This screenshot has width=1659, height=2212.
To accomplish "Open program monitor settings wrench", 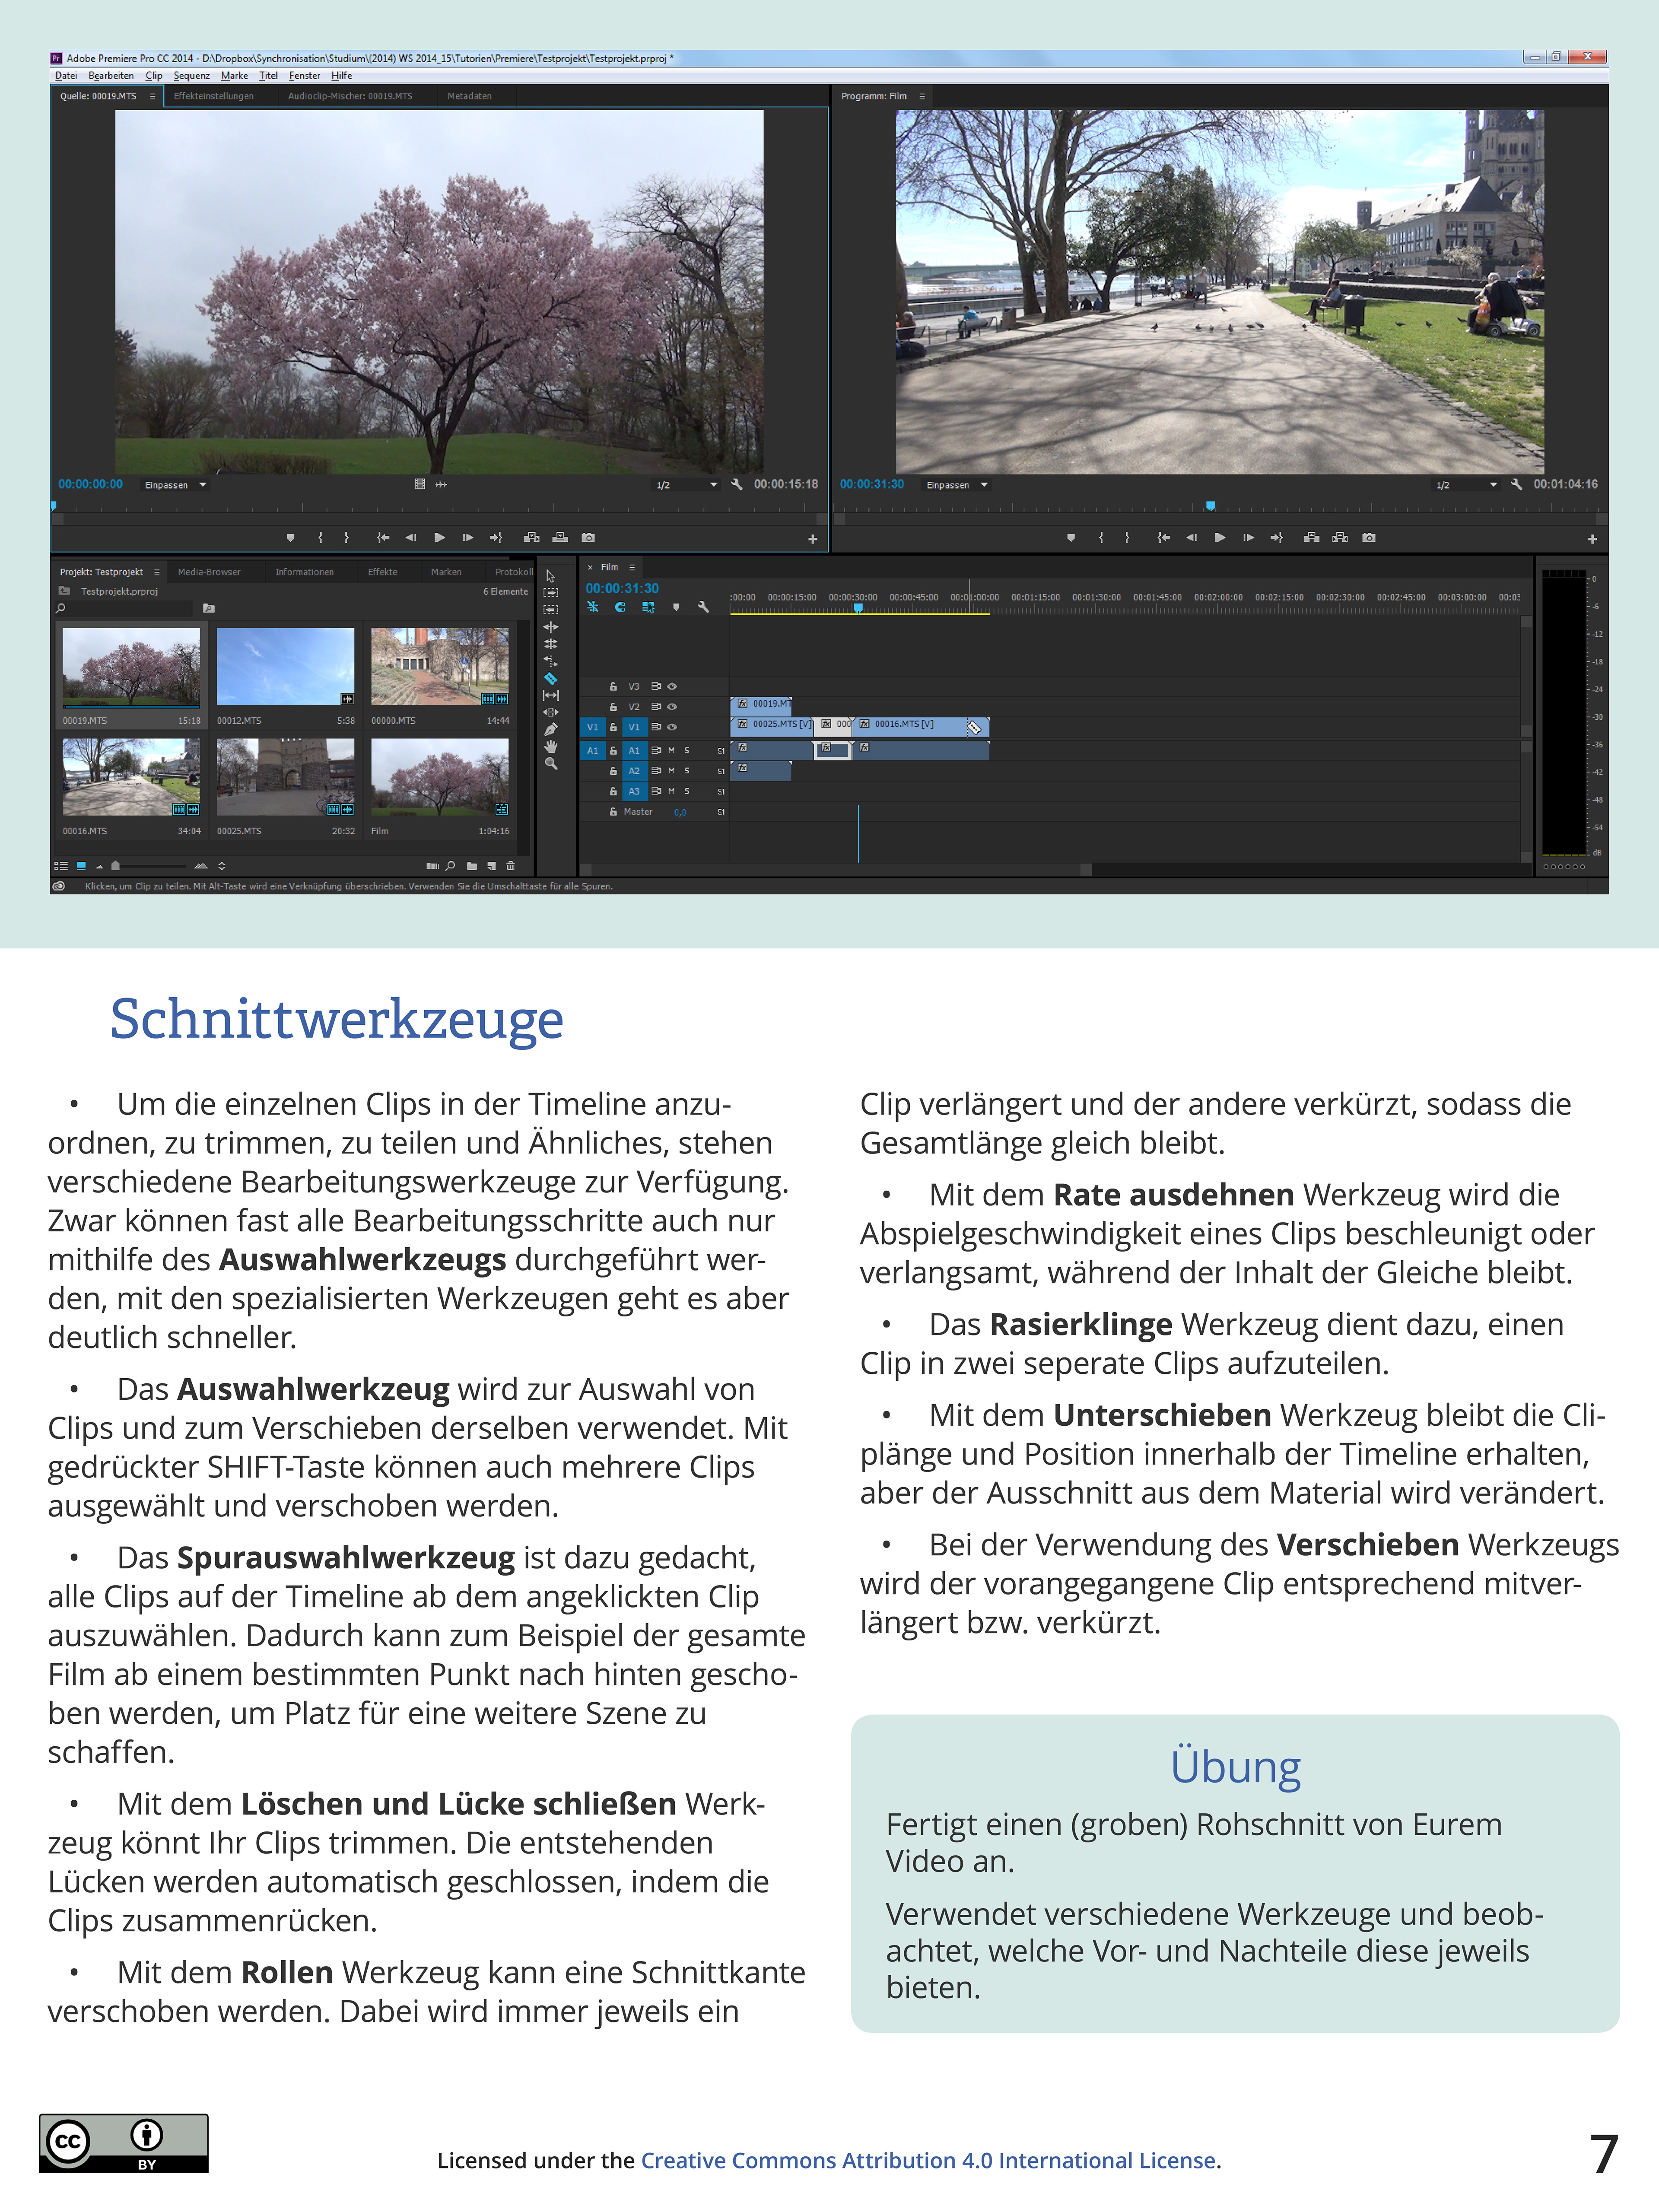I will pyautogui.click(x=1516, y=484).
